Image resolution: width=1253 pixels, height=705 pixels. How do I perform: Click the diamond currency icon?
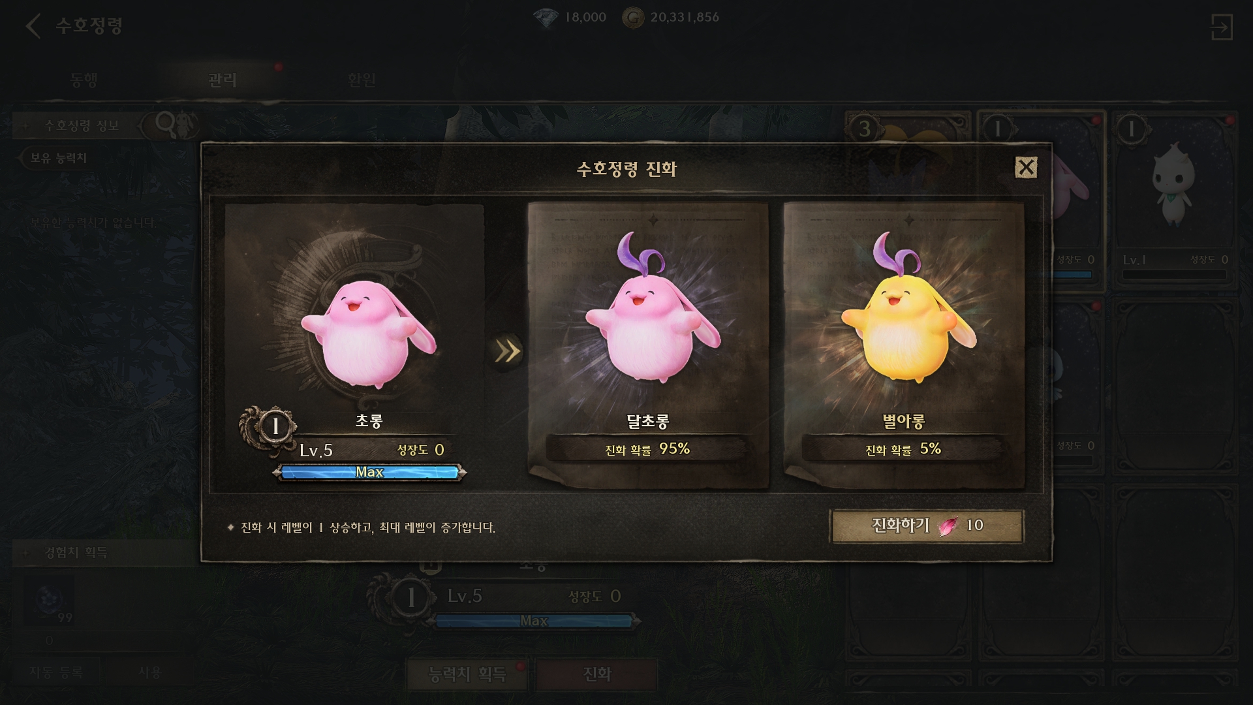[x=546, y=18]
